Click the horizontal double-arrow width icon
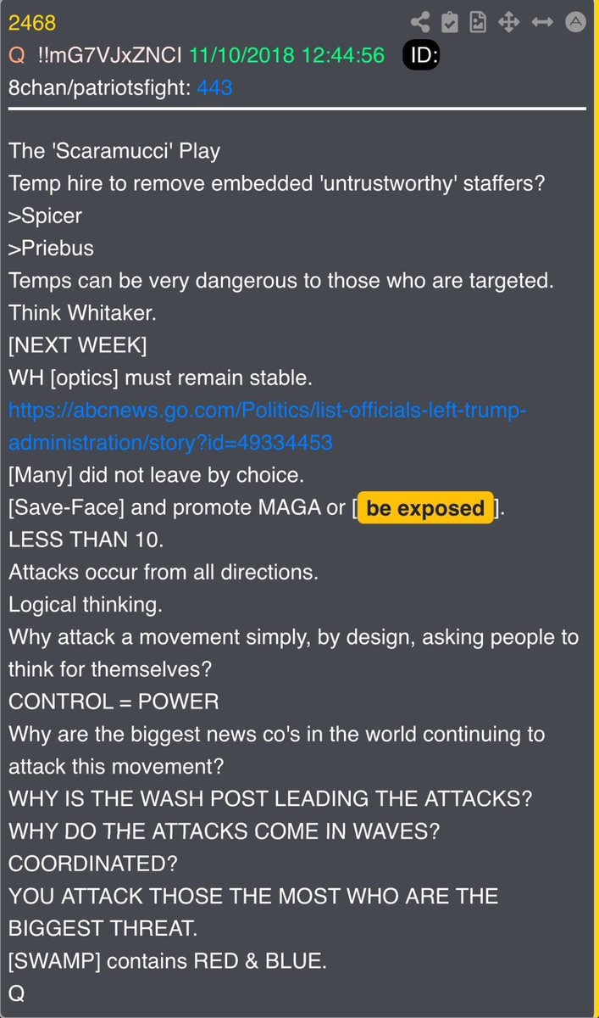 point(542,23)
